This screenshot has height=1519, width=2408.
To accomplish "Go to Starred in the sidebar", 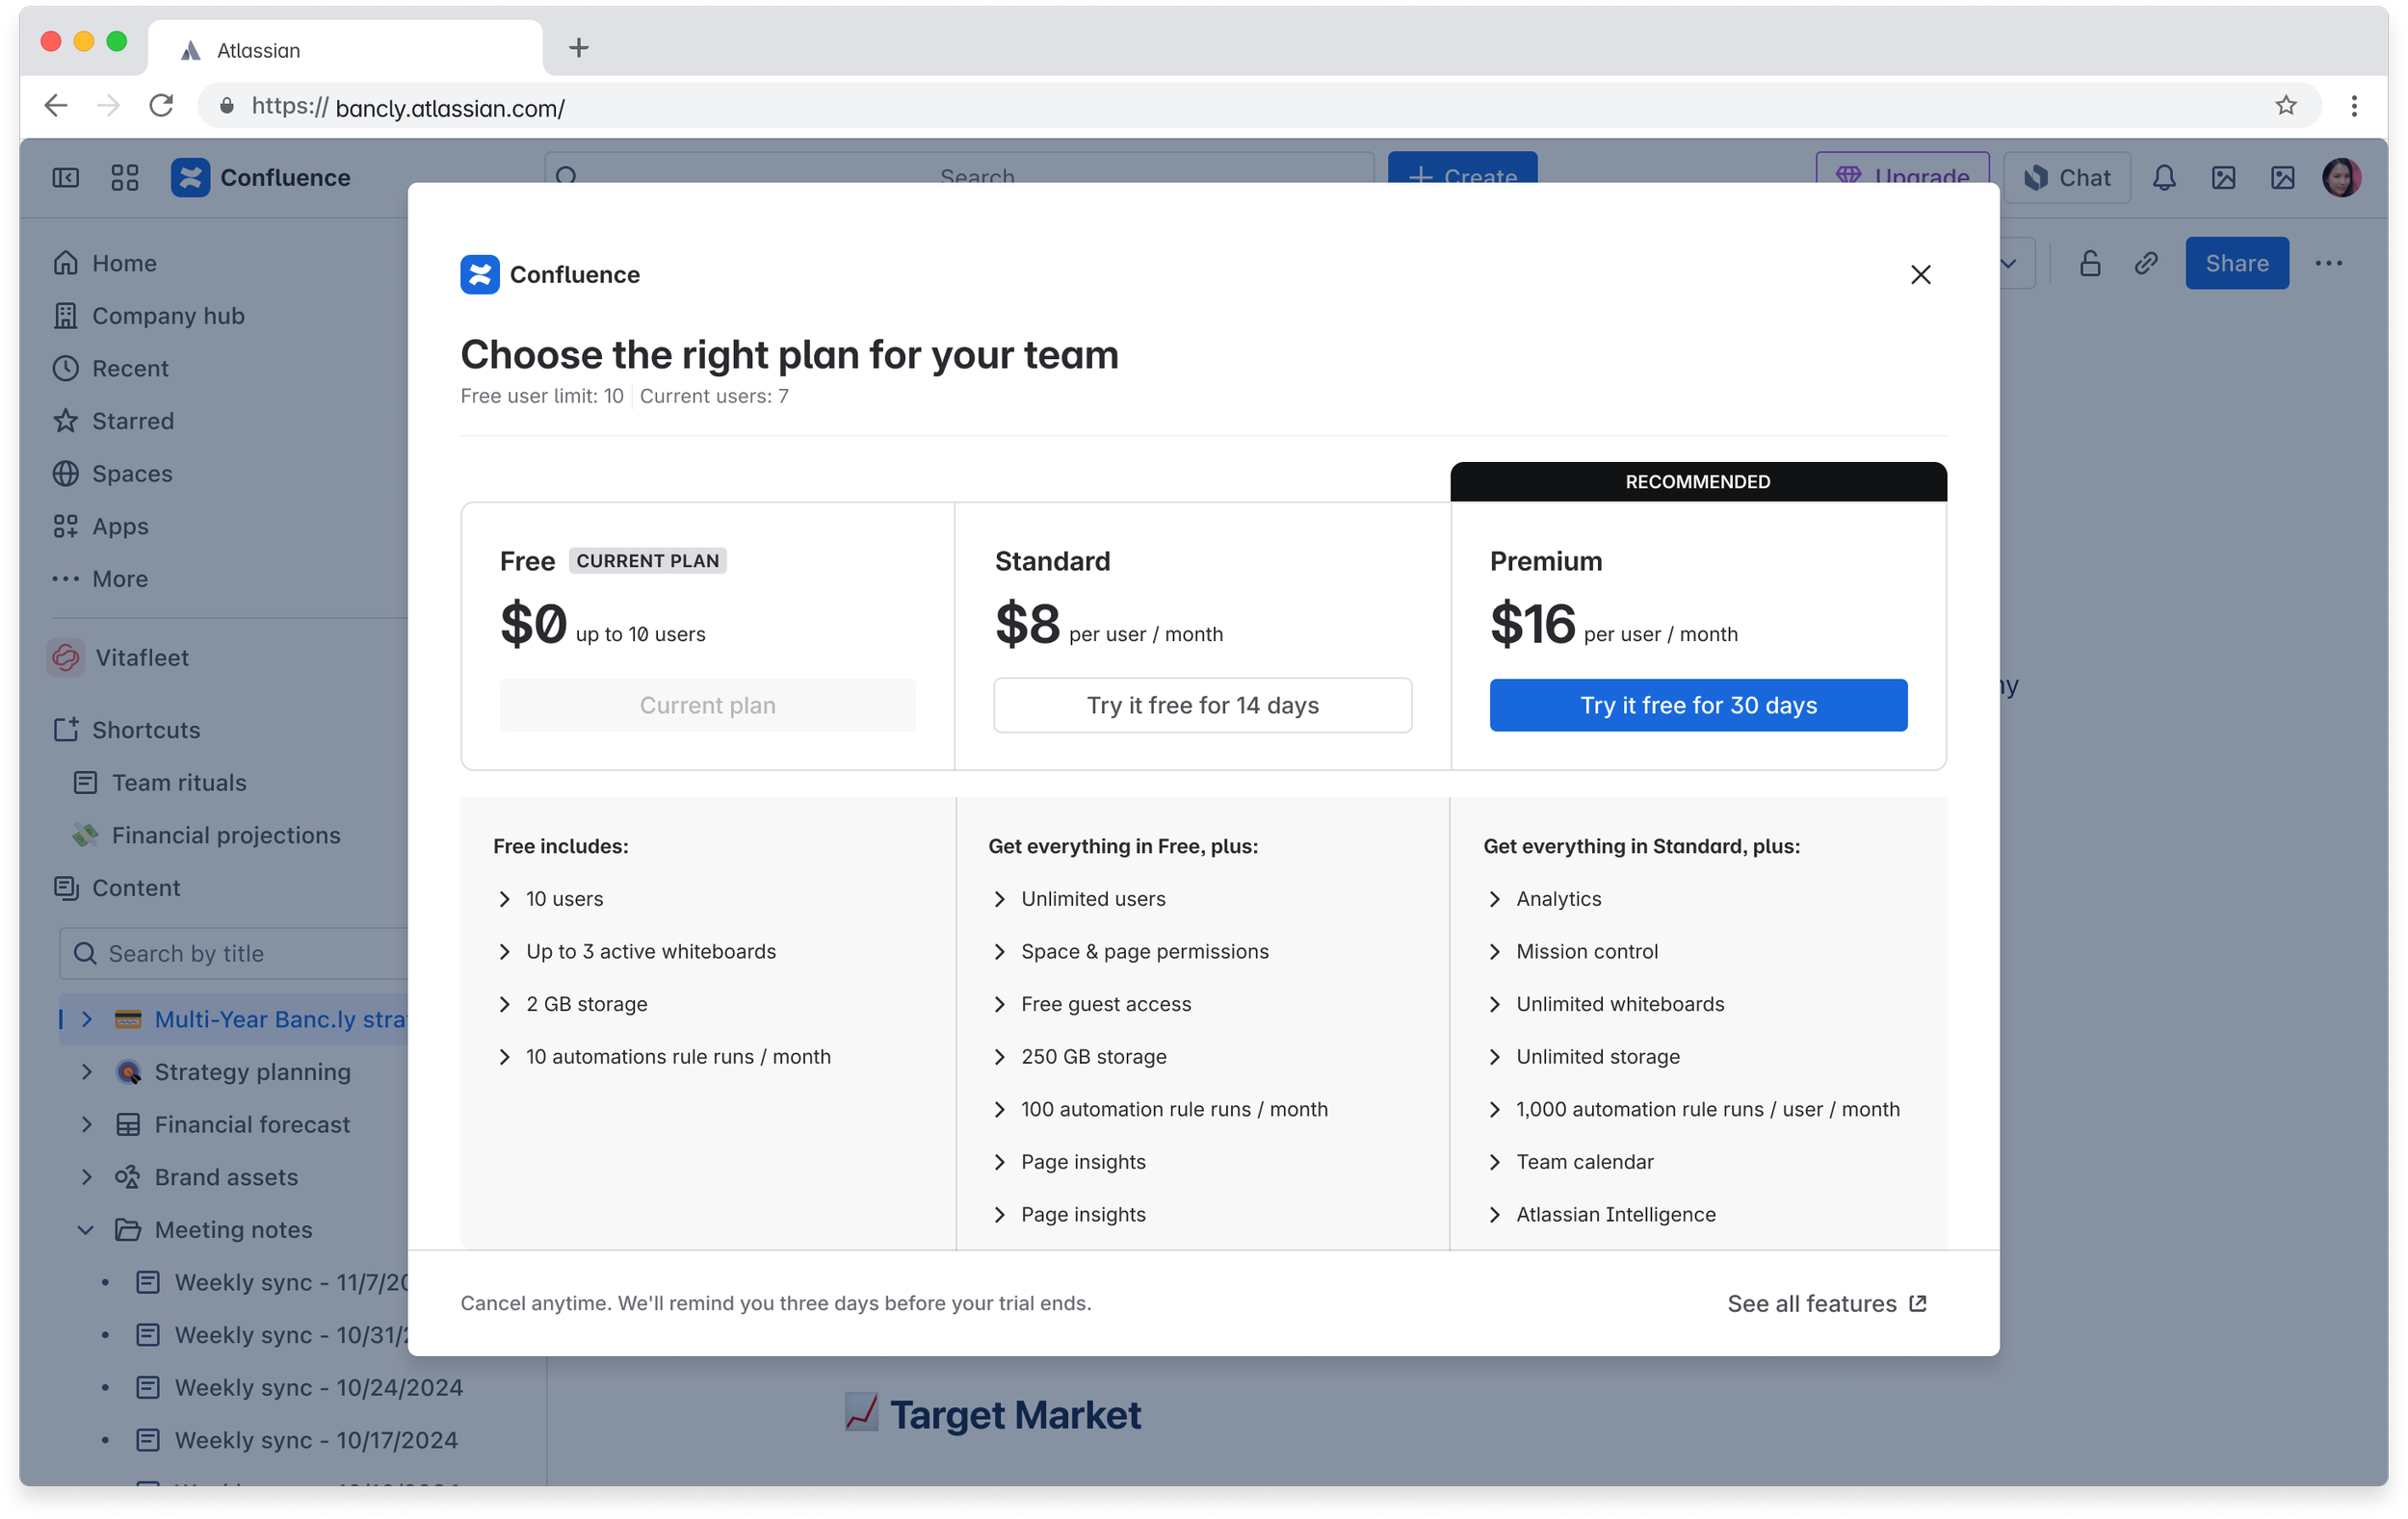I will (132, 421).
